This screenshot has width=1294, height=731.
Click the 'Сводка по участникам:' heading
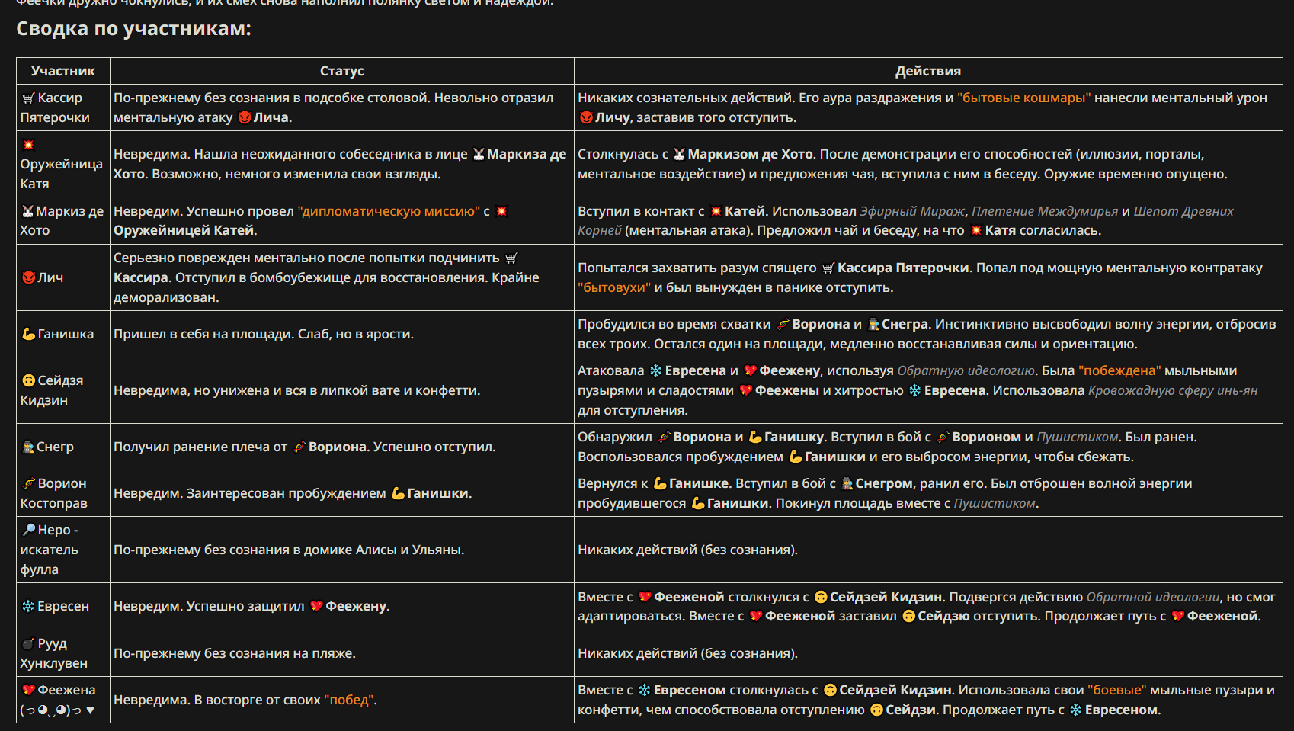coord(133,29)
